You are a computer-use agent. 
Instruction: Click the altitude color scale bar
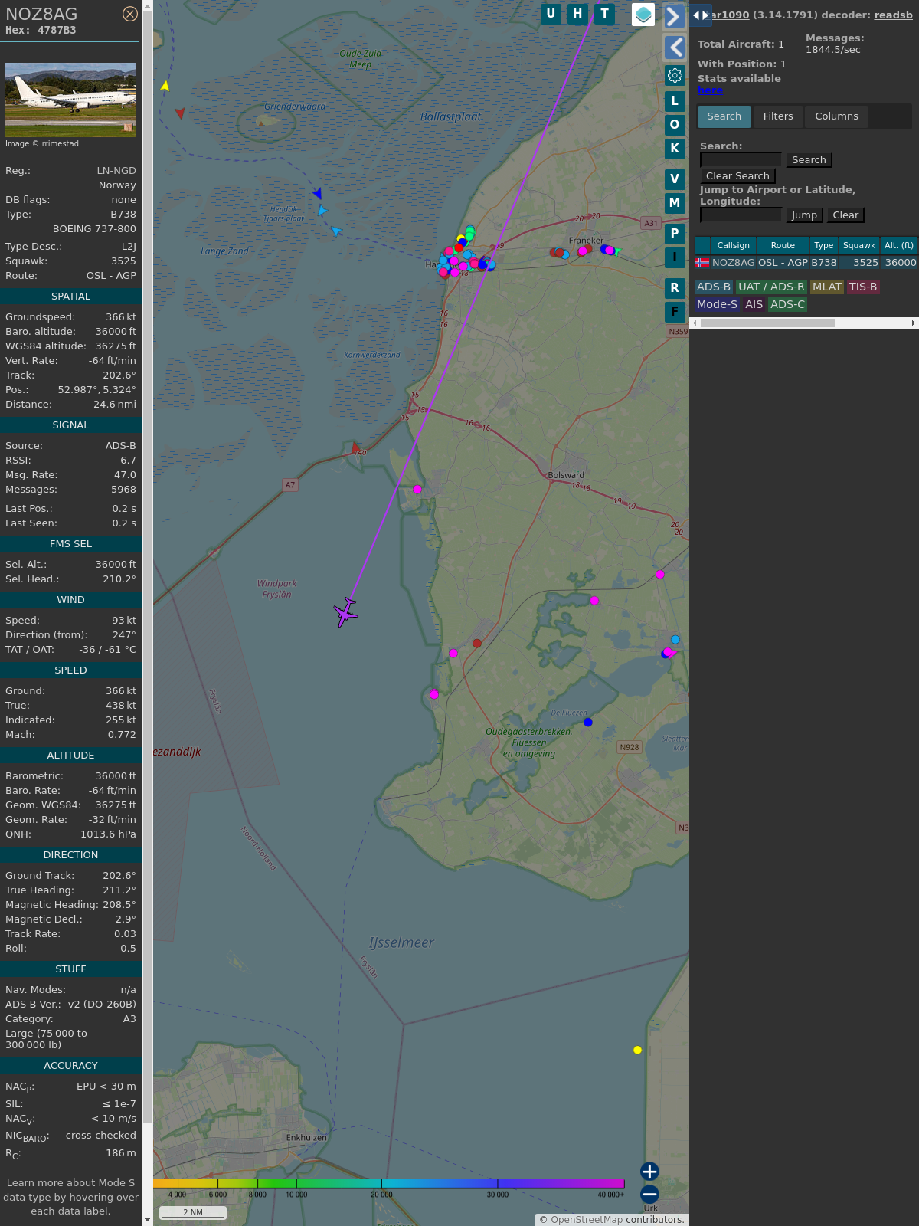tap(389, 1184)
